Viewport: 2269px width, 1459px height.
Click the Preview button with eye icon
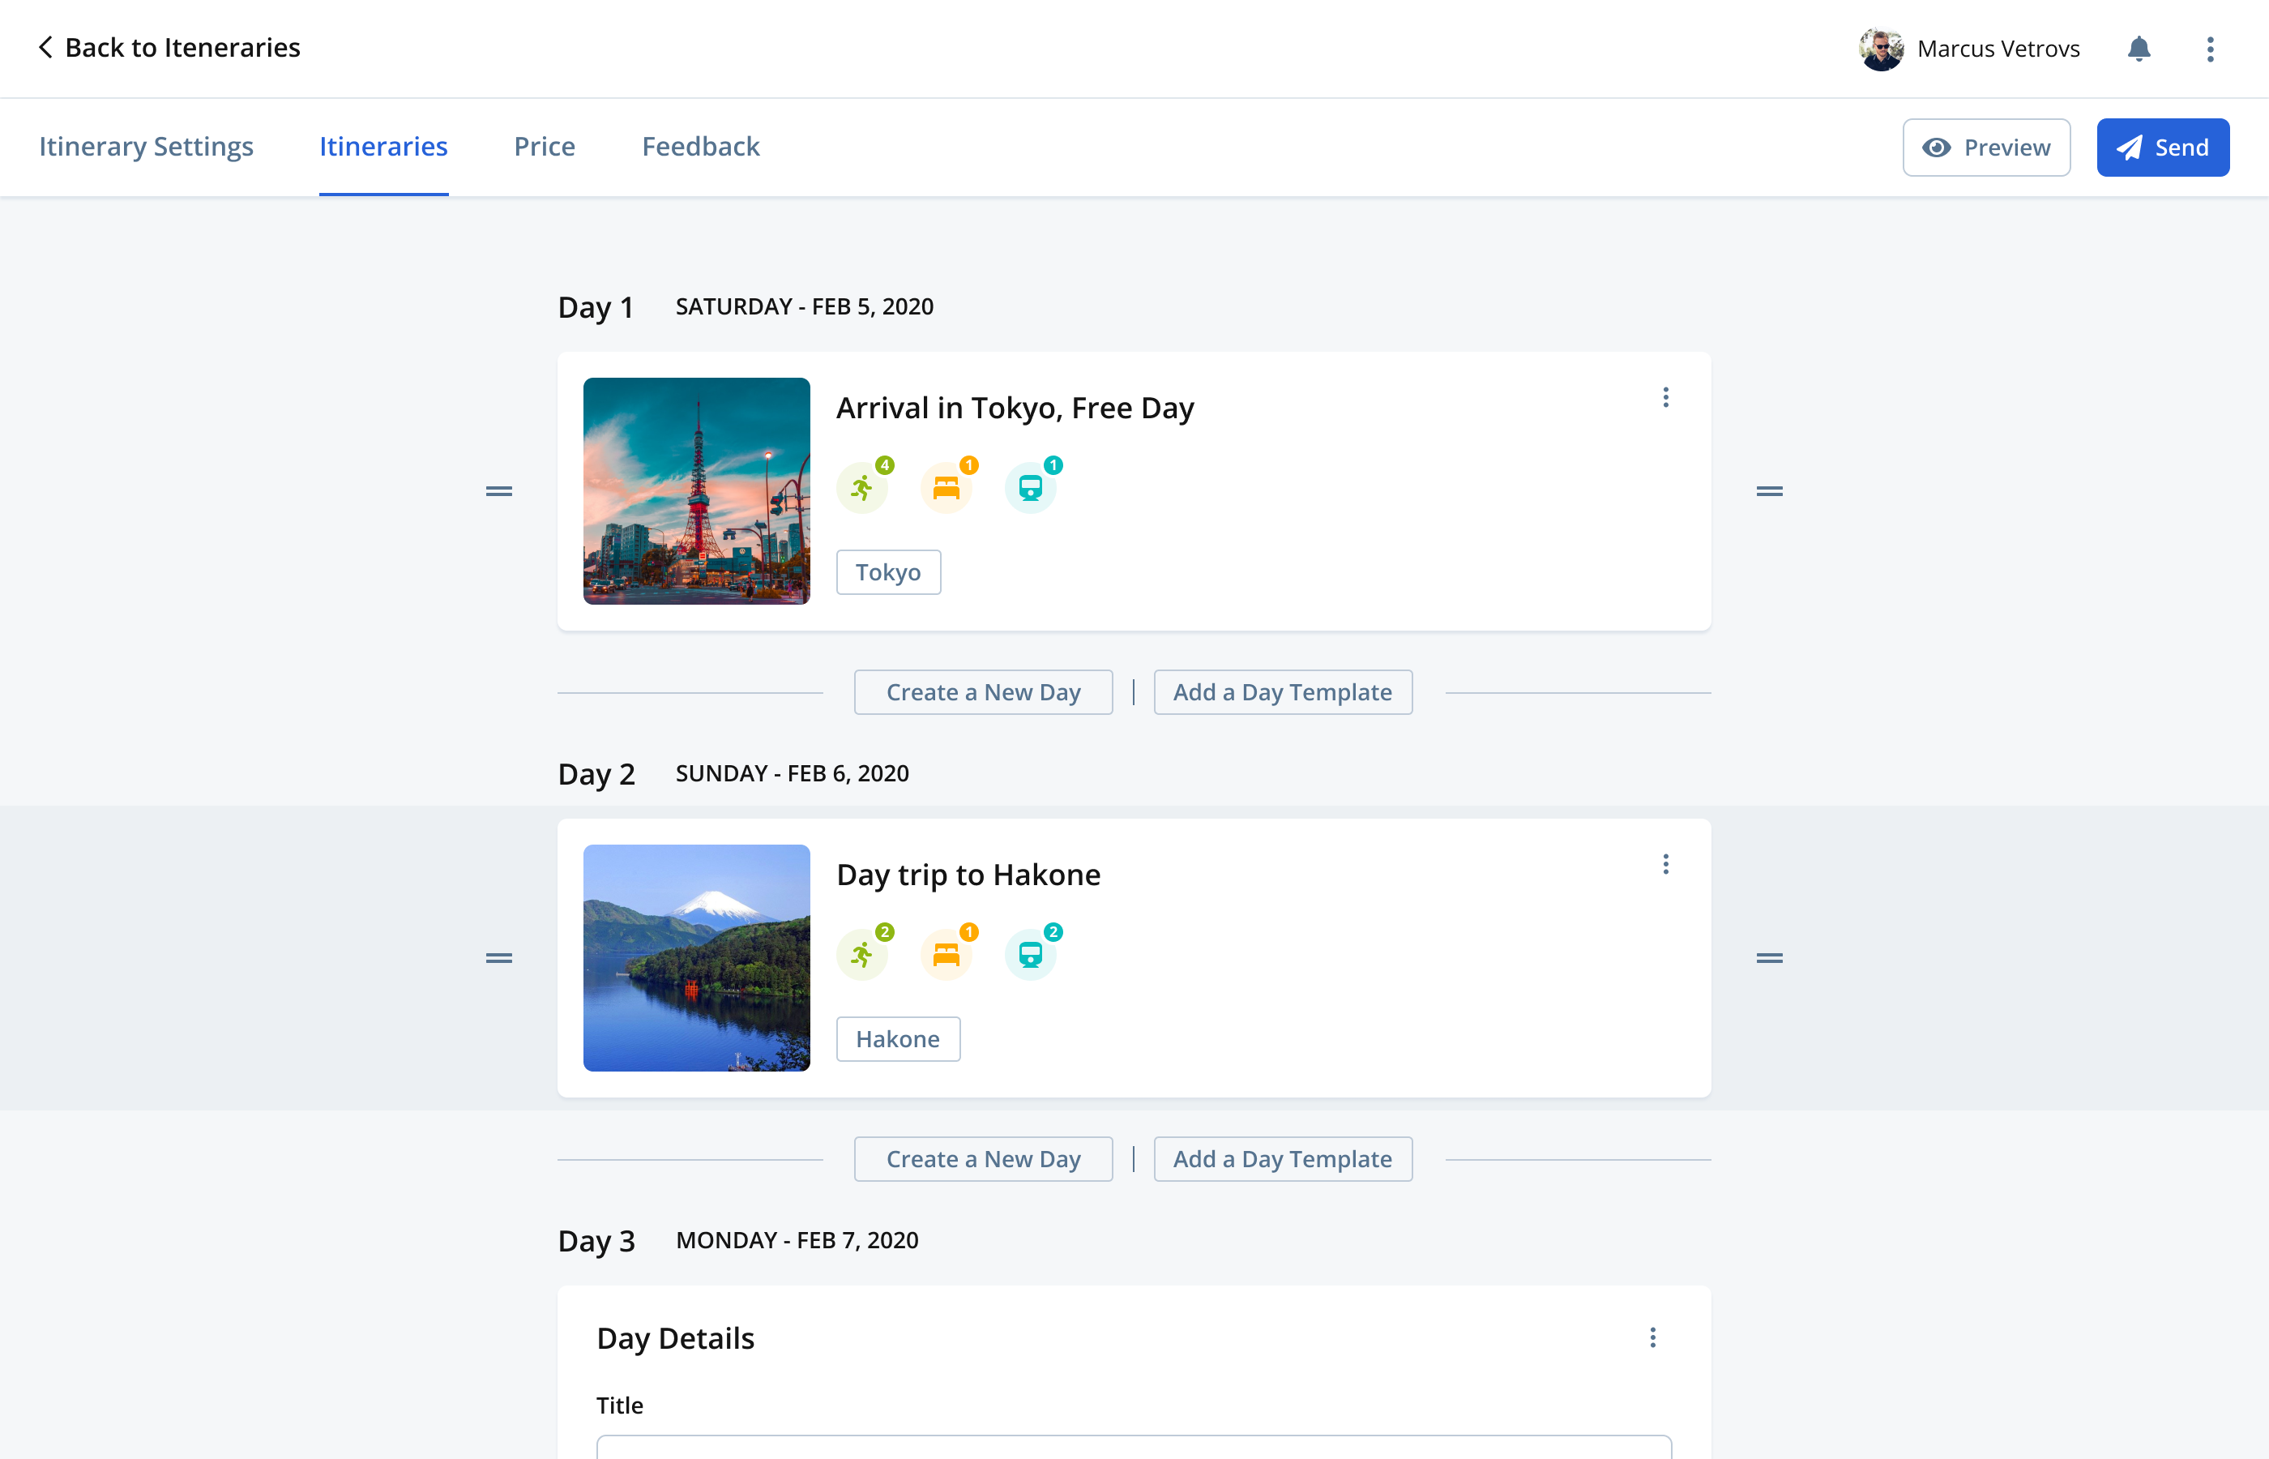pyautogui.click(x=1986, y=147)
